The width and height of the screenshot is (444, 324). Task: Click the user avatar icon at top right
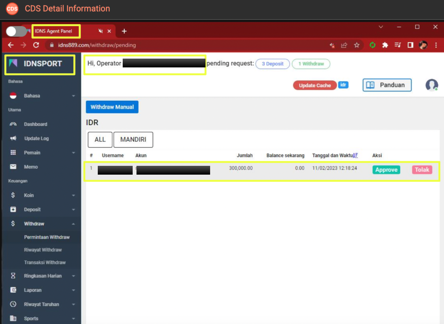point(432,85)
